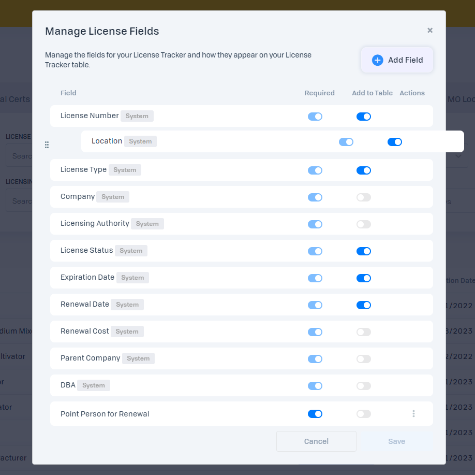Close the Manage License Fields dialog

tap(430, 31)
